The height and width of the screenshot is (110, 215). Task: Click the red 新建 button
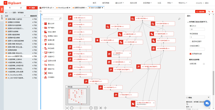point(32,8)
